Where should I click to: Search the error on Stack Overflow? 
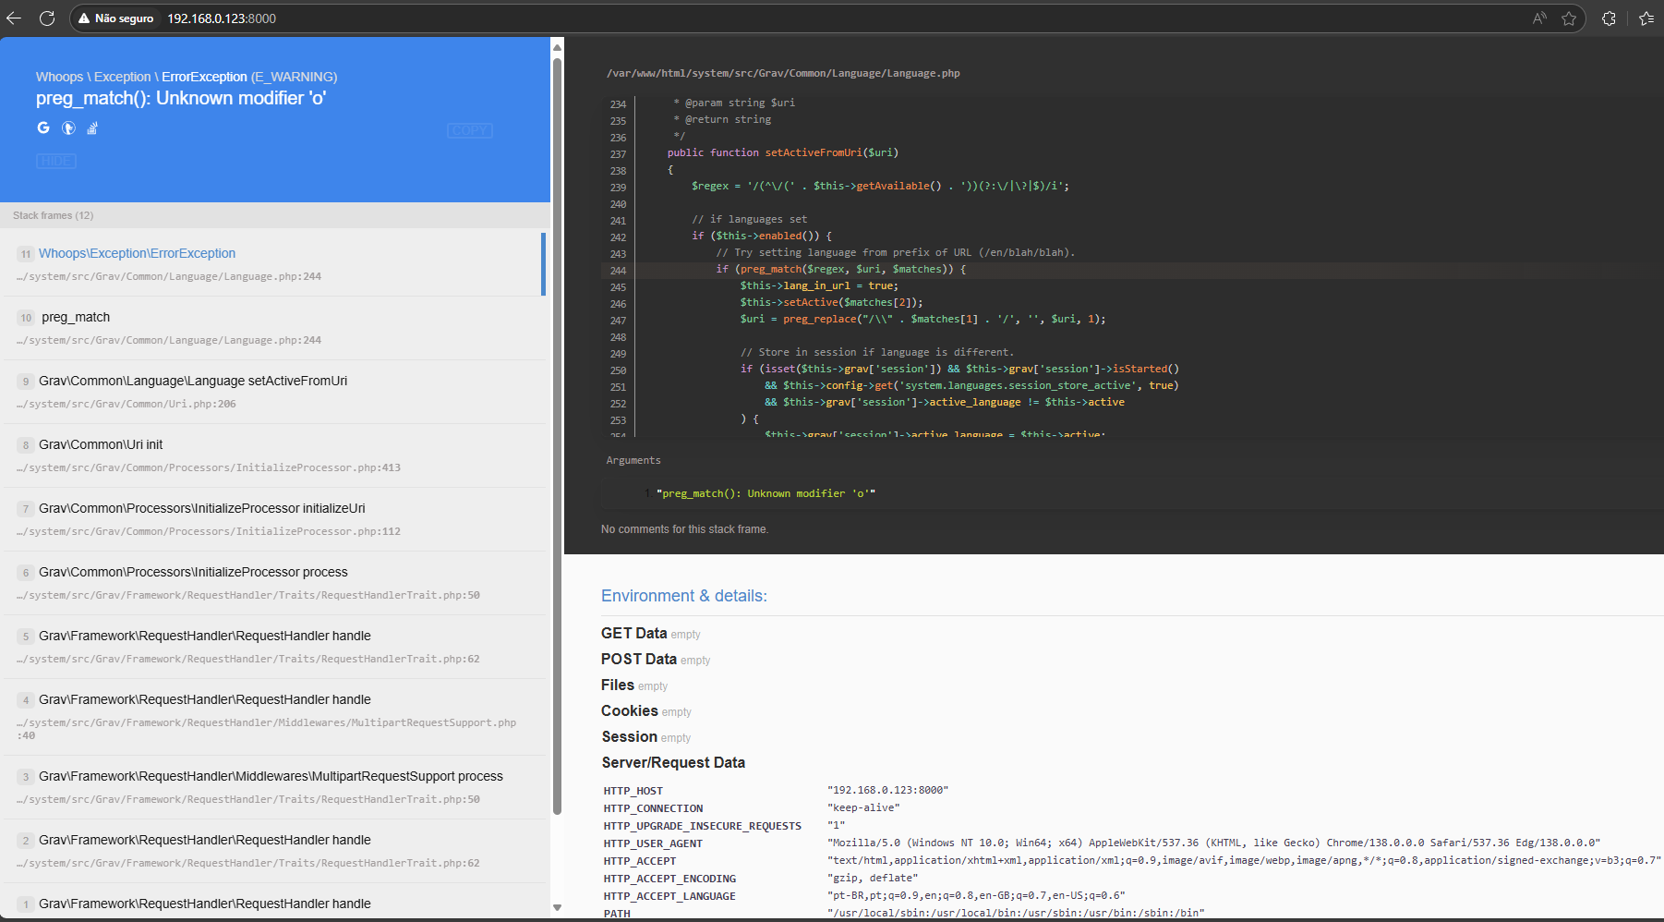coord(92,128)
